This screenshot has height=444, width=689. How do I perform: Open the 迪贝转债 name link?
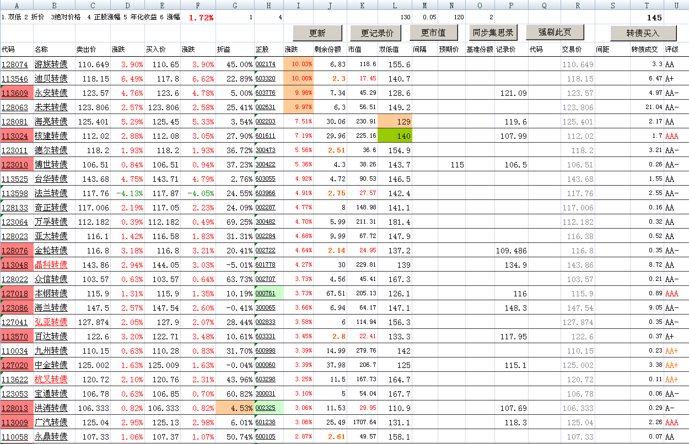pos(51,79)
